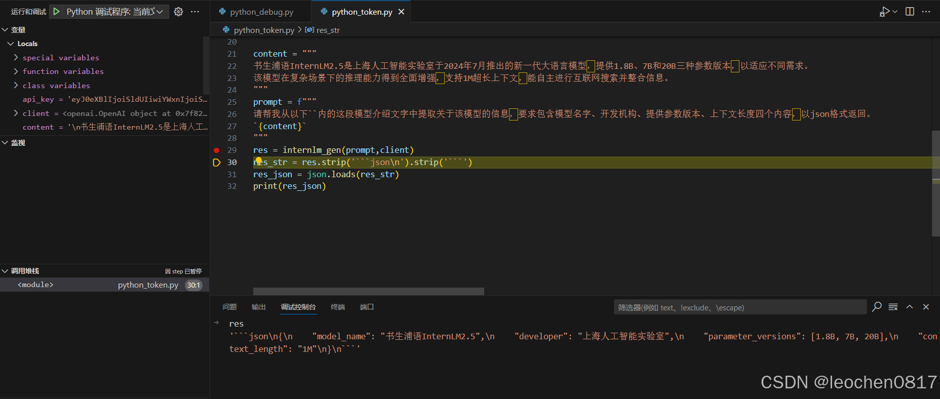Click 'step 已暂停' status in call stack
940x399 pixels.
tap(183, 271)
